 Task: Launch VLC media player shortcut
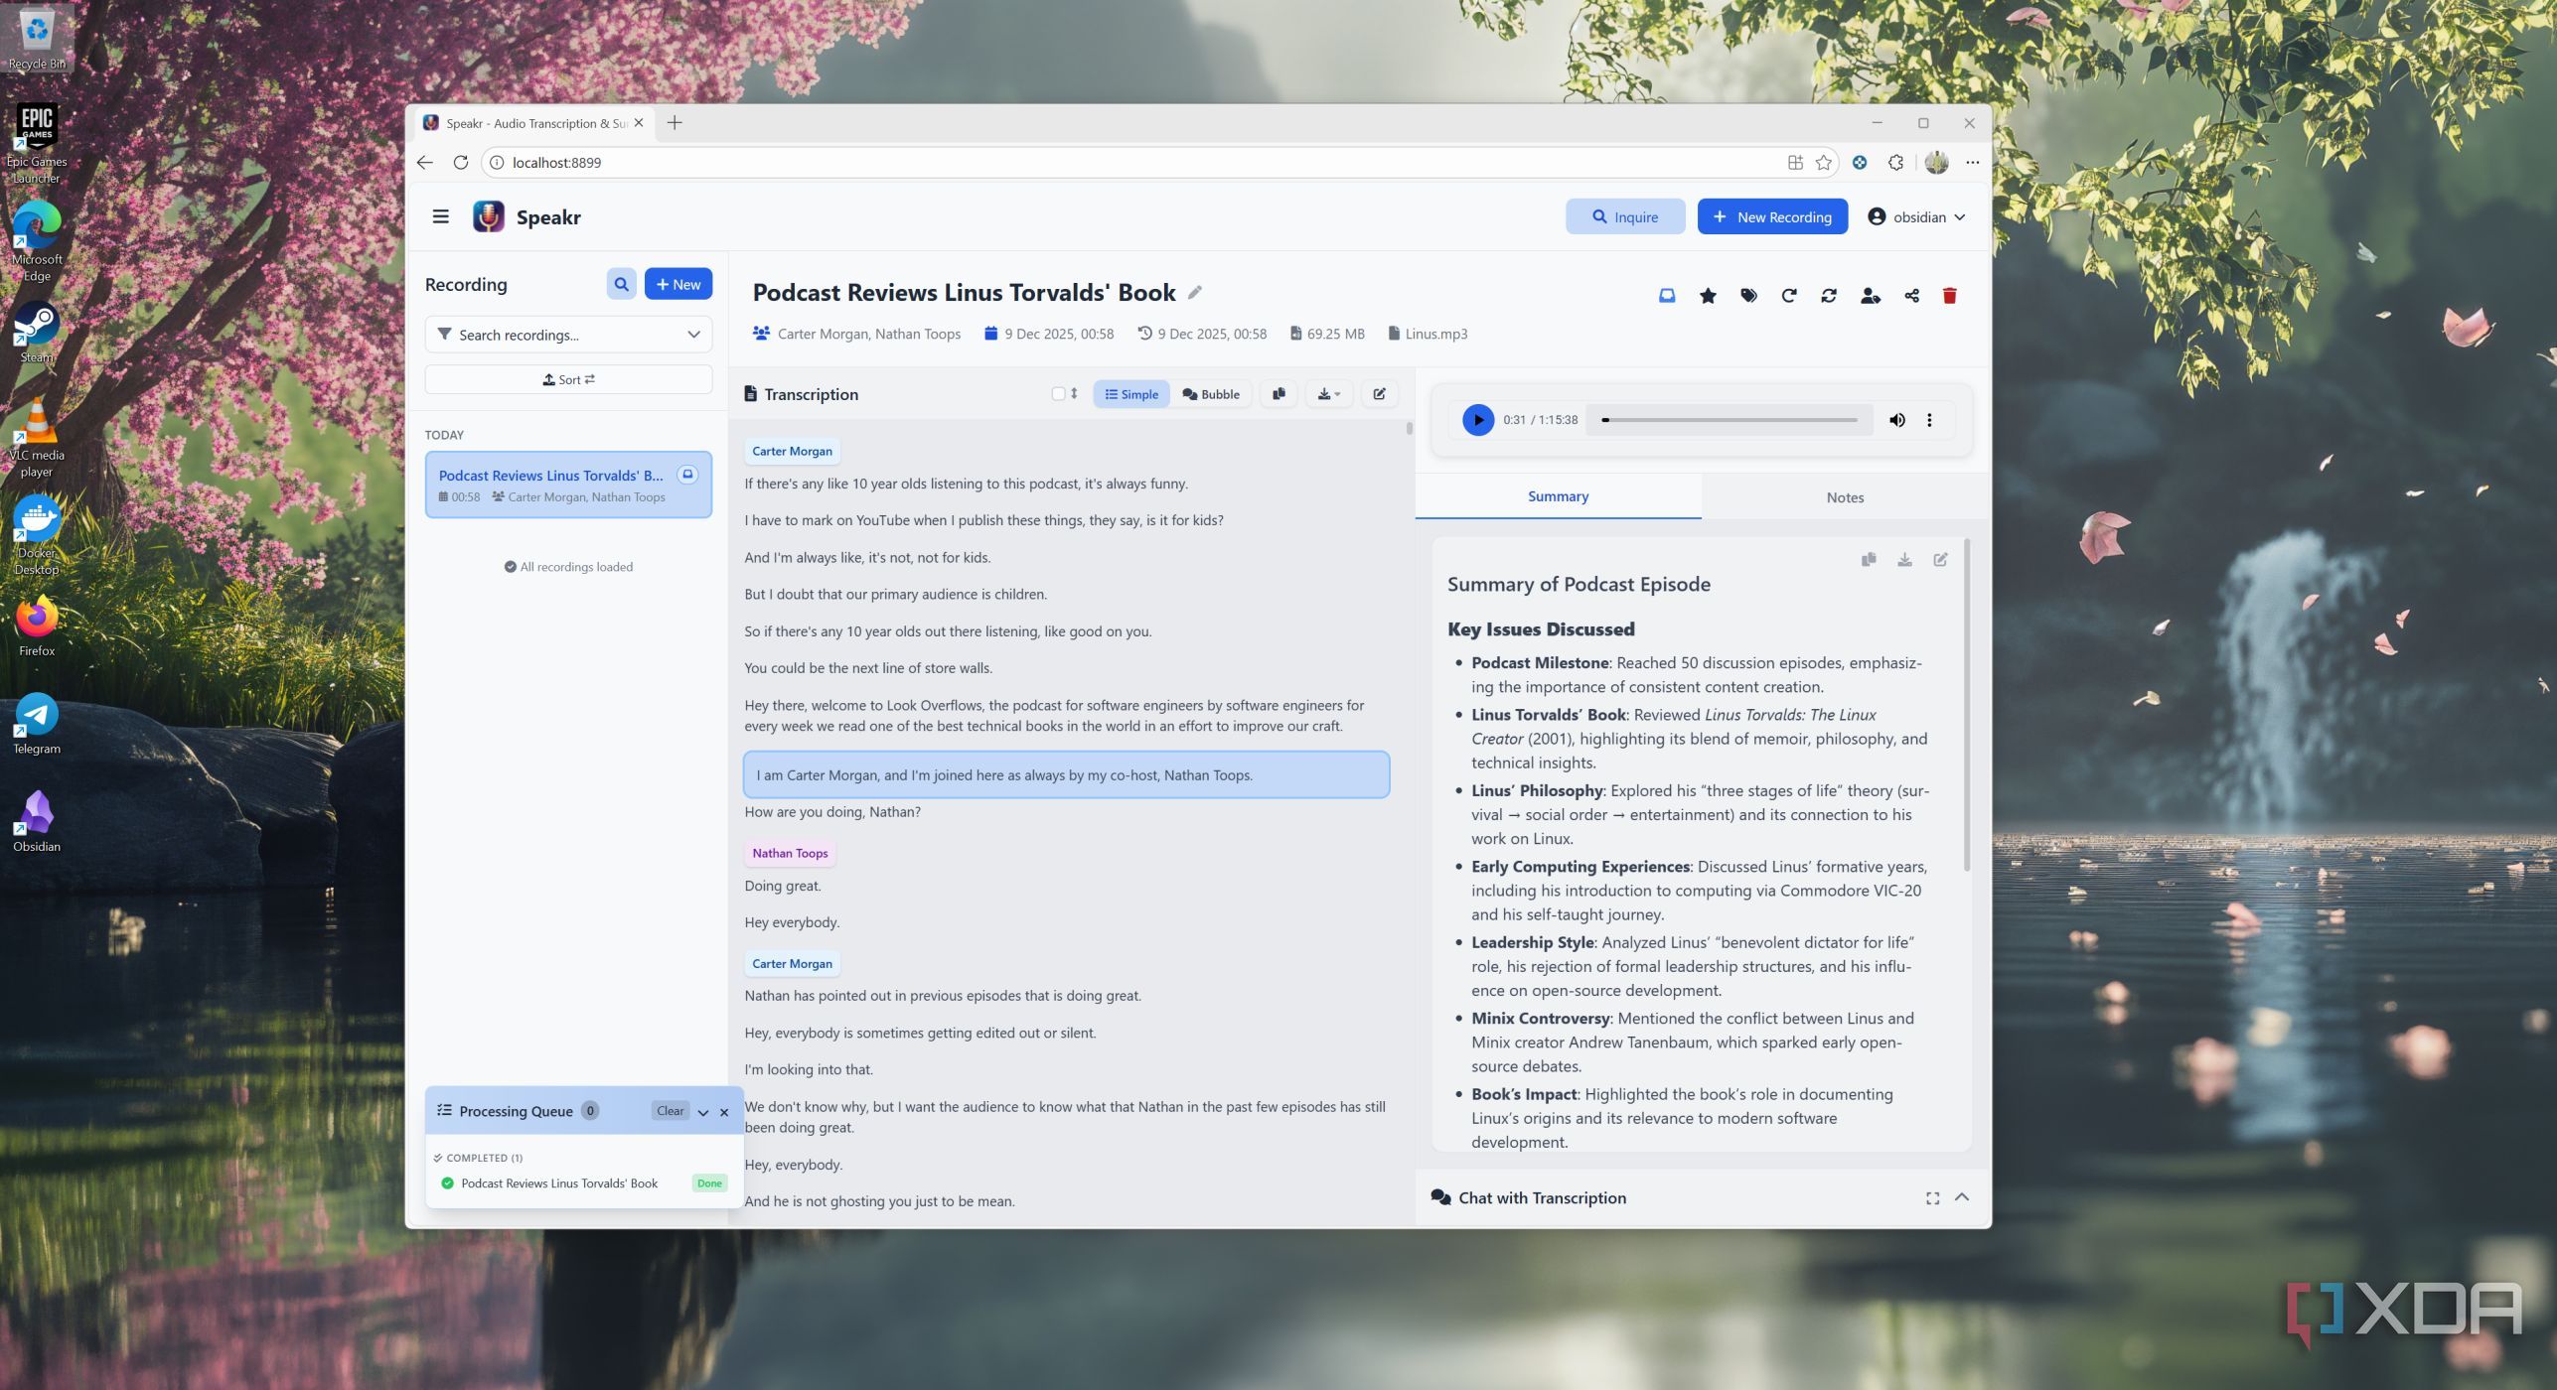point(37,439)
